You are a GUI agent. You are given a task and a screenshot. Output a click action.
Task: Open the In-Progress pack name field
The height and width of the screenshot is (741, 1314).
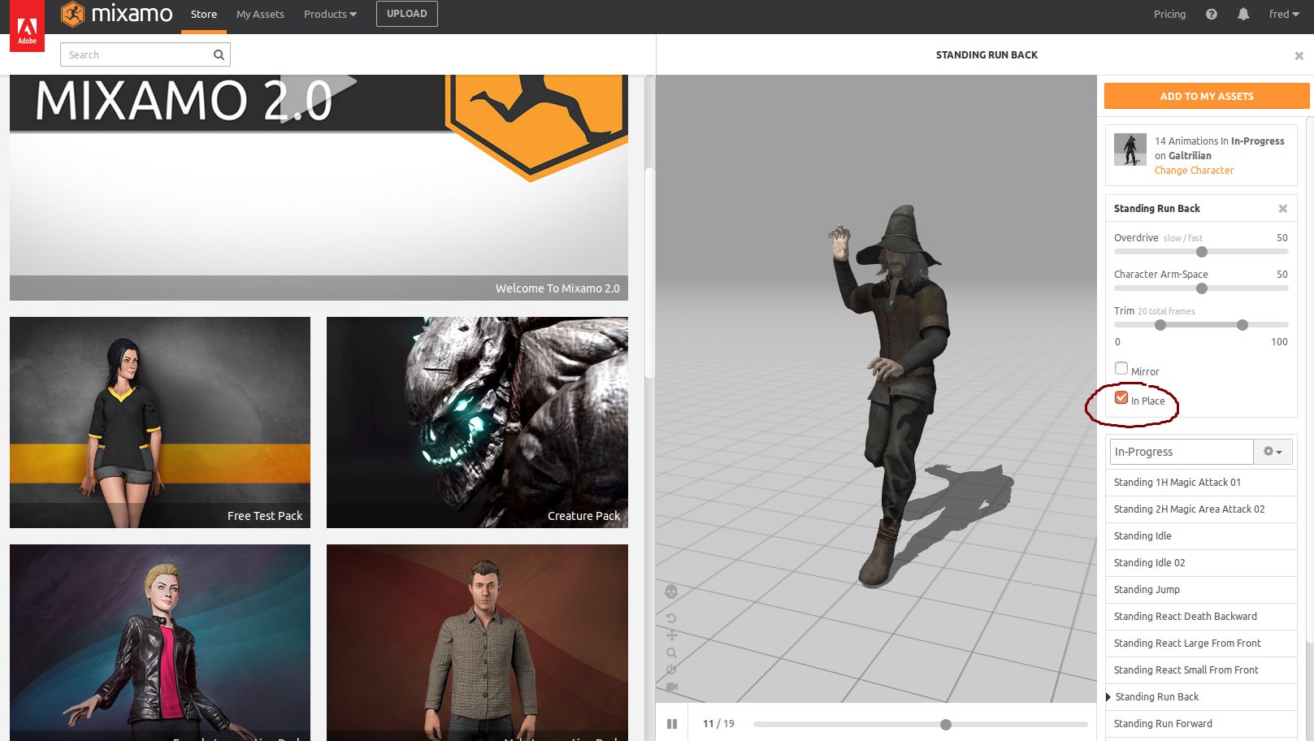point(1182,452)
